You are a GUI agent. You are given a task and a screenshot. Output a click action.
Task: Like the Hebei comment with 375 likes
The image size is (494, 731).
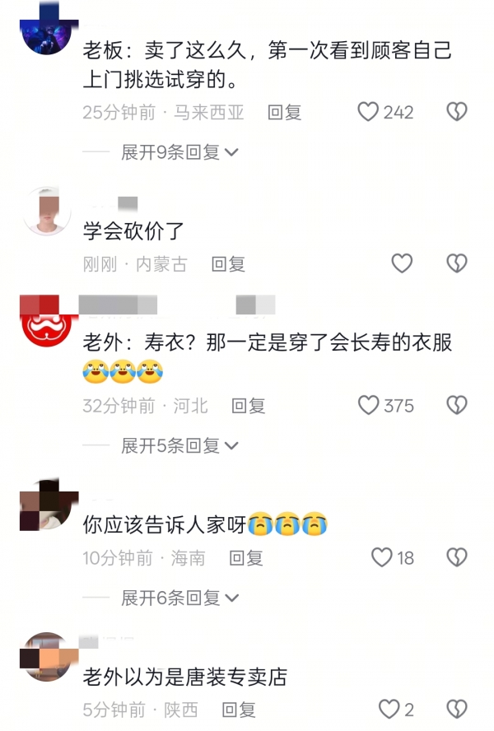[x=368, y=406]
